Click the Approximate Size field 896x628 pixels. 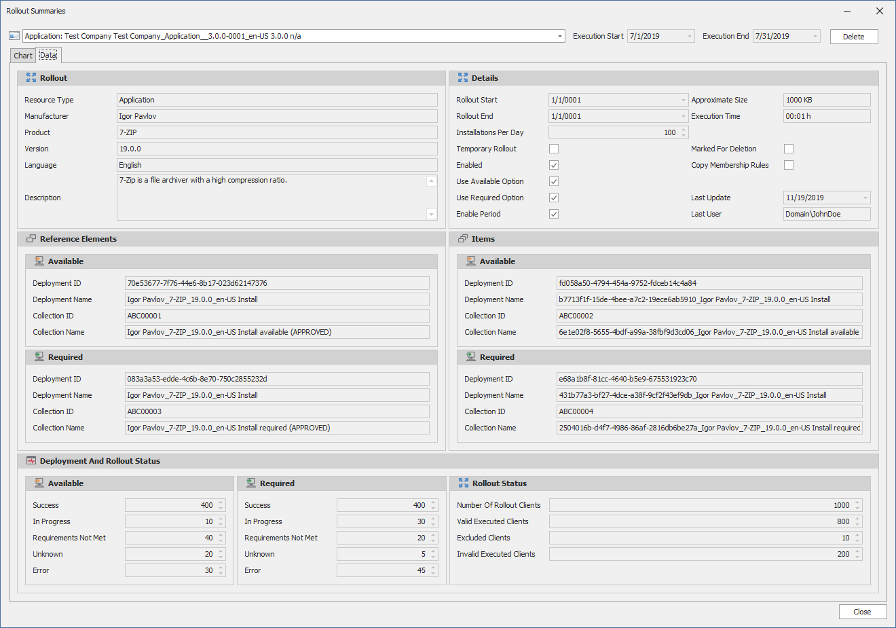(x=827, y=100)
